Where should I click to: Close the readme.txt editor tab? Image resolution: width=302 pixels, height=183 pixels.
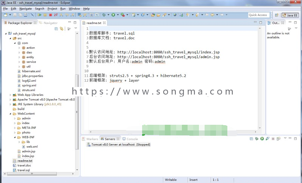pos(104,23)
